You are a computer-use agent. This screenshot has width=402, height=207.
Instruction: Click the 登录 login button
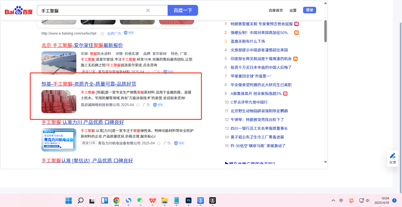click(x=309, y=10)
